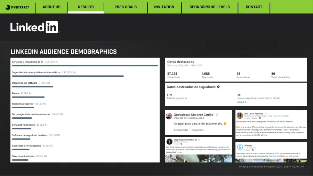Screen dimensions: 313x176
Task: Open the About Us tab
Action: [51, 7]
